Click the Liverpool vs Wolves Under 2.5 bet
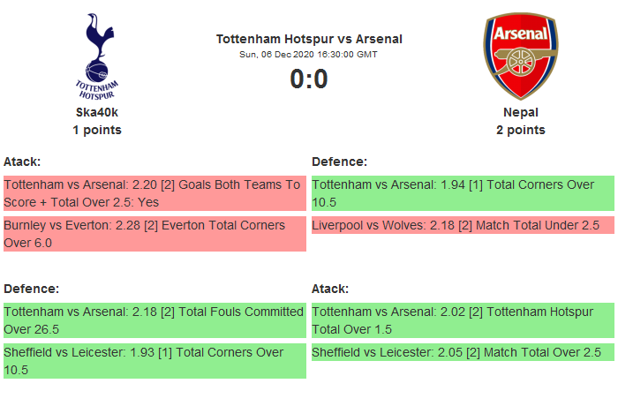This screenshot has width=618, height=406. [463, 225]
